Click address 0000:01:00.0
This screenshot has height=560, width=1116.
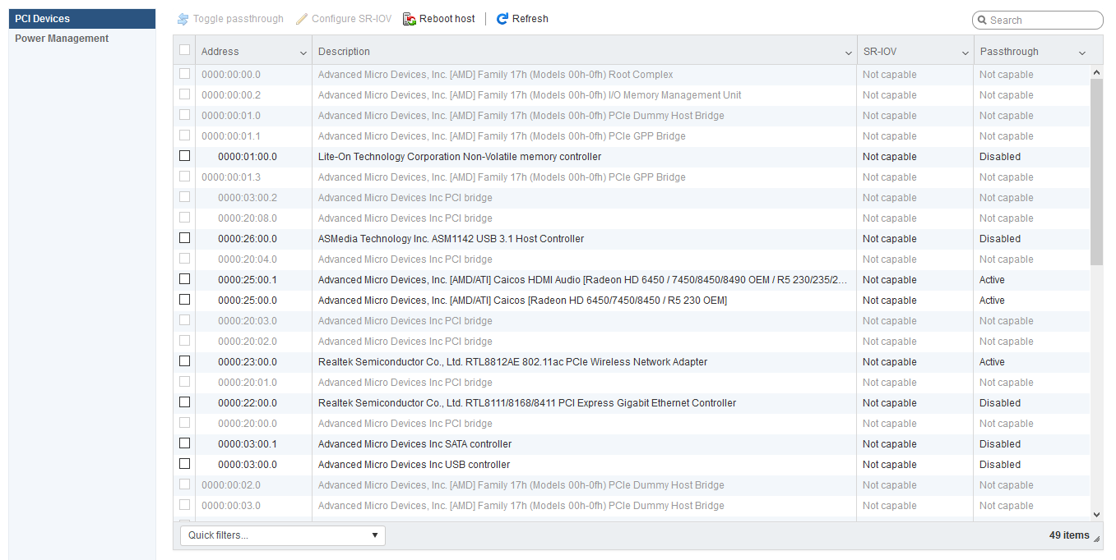coord(248,157)
